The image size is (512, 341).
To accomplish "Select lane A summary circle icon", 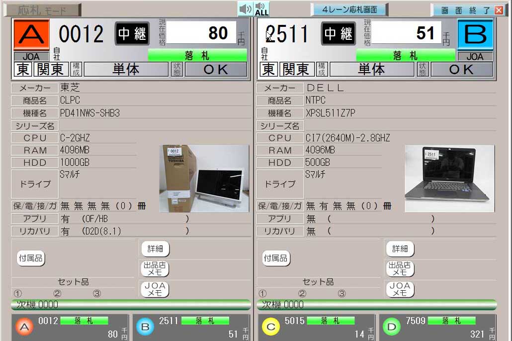I will coord(25,327).
